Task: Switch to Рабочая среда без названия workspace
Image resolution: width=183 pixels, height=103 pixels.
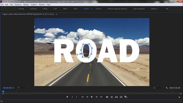Action: [x=117, y=9]
